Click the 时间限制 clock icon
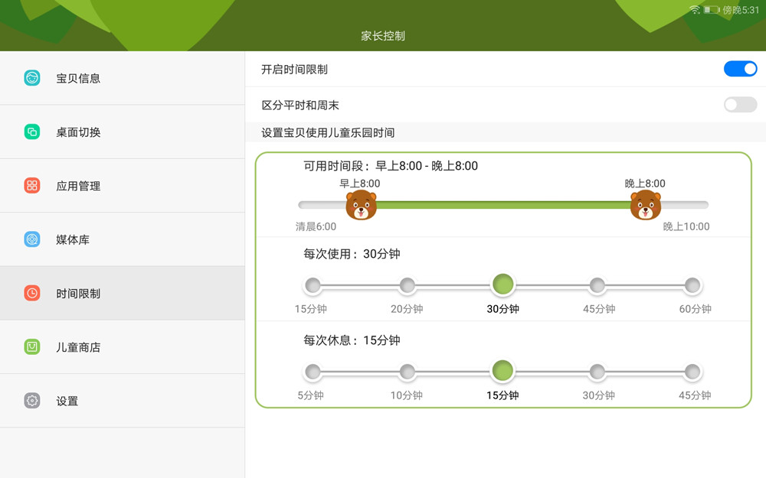This screenshot has height=478, width=766. (32, 293)
